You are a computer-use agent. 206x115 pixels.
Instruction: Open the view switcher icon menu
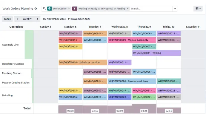click(x=198, y=9)
